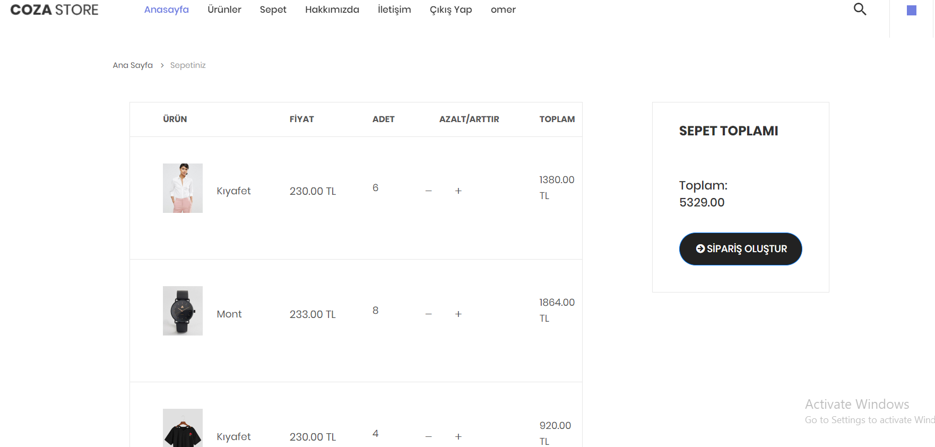The image size is (935, 447).
Task: Select İletişim in the navigation
Action: (394, 9)
